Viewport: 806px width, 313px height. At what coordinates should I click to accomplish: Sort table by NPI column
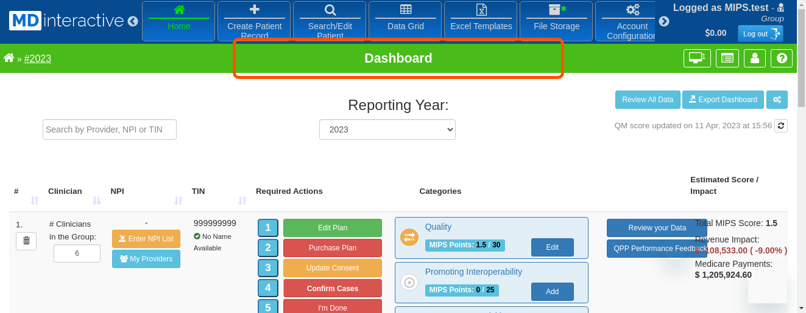pos(178,201)
